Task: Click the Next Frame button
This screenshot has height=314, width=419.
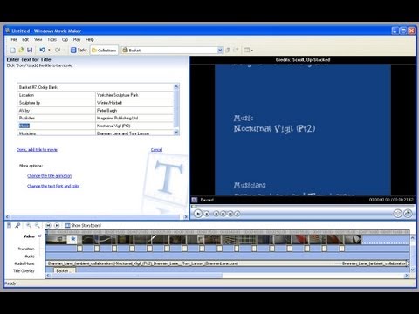Action: coord(230,214)
